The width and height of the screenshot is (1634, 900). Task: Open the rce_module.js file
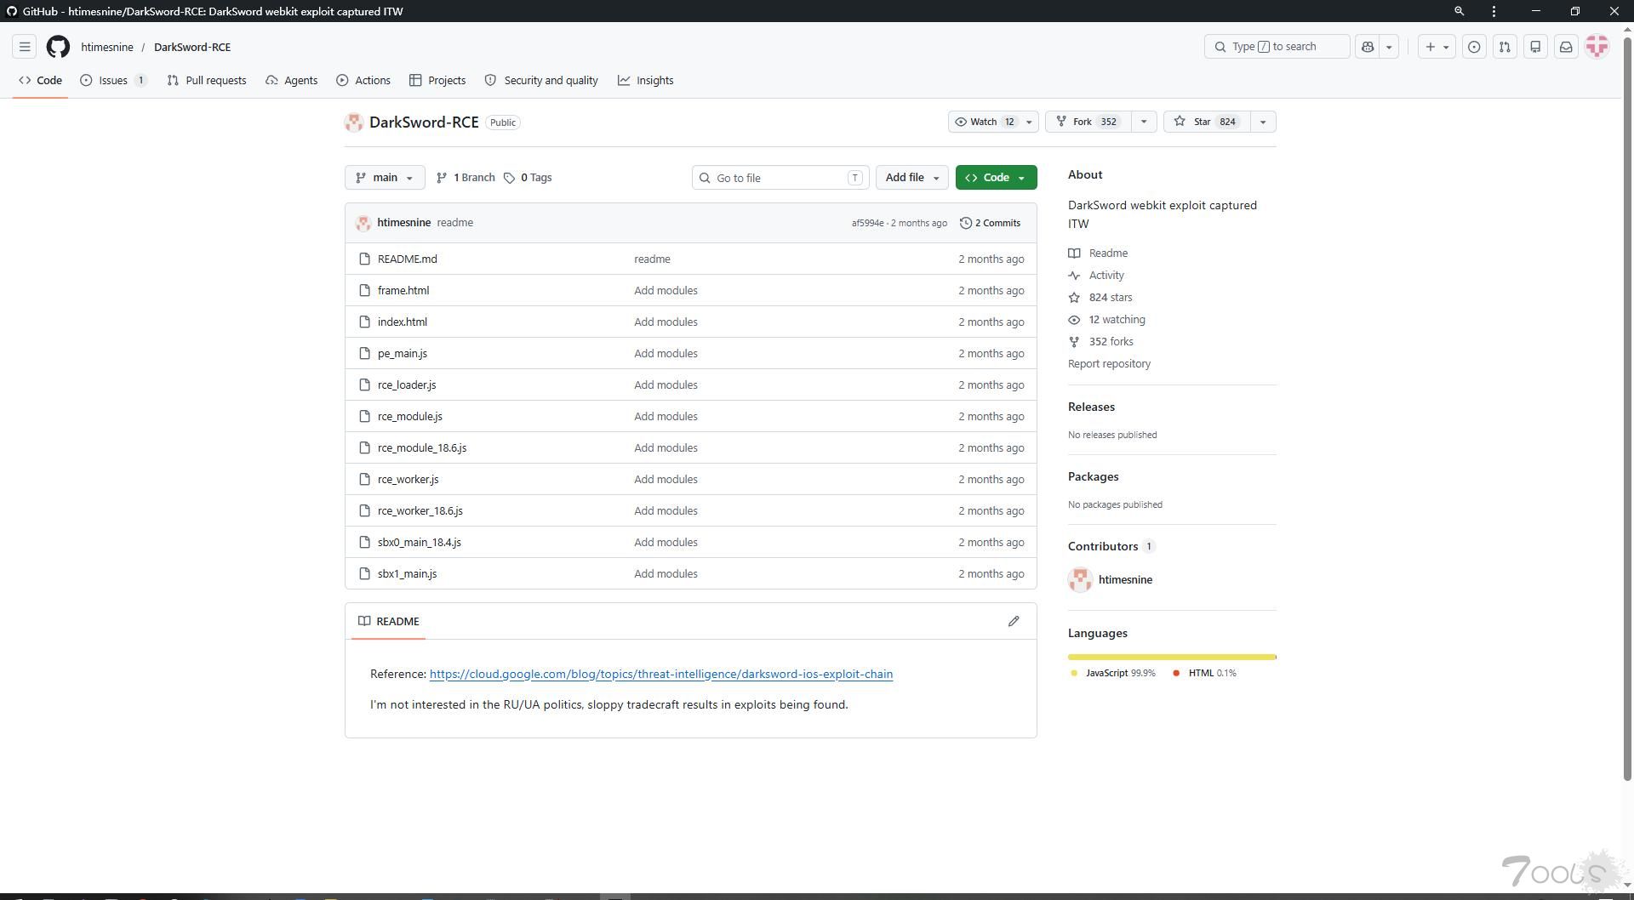[x=410, y=416]
